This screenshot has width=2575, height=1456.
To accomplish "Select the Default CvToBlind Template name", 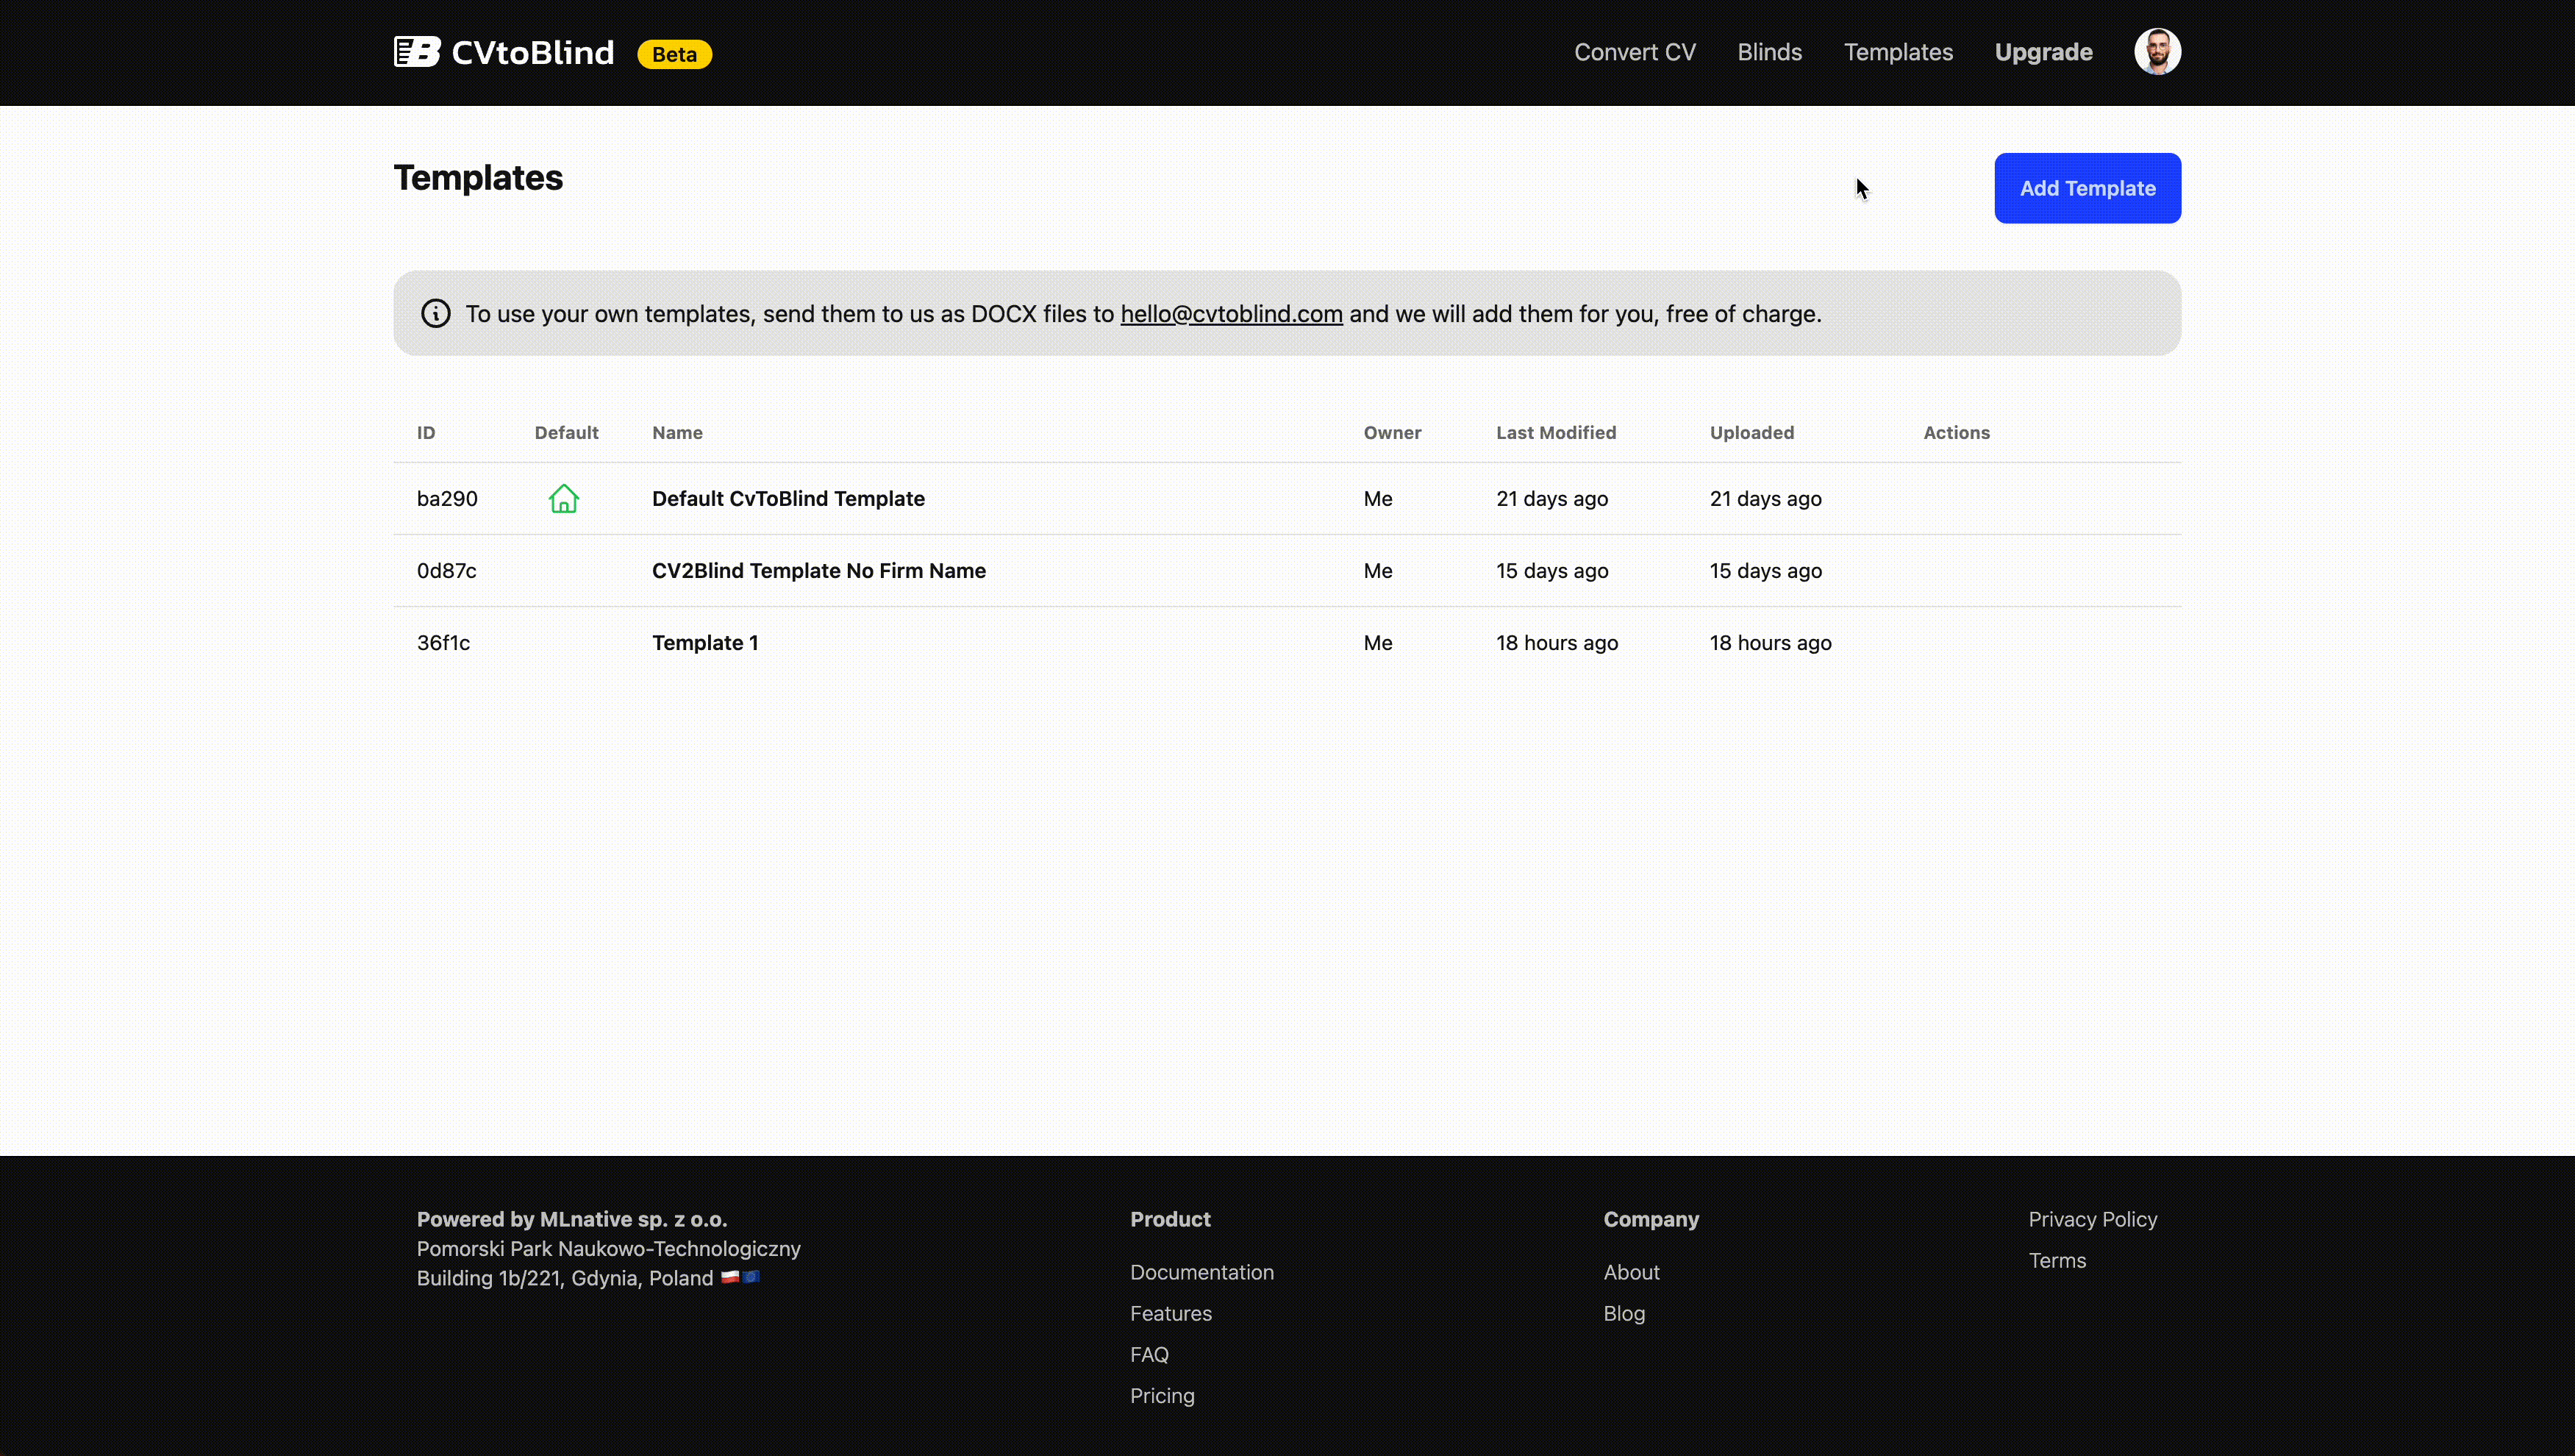I will click(789, 498).
